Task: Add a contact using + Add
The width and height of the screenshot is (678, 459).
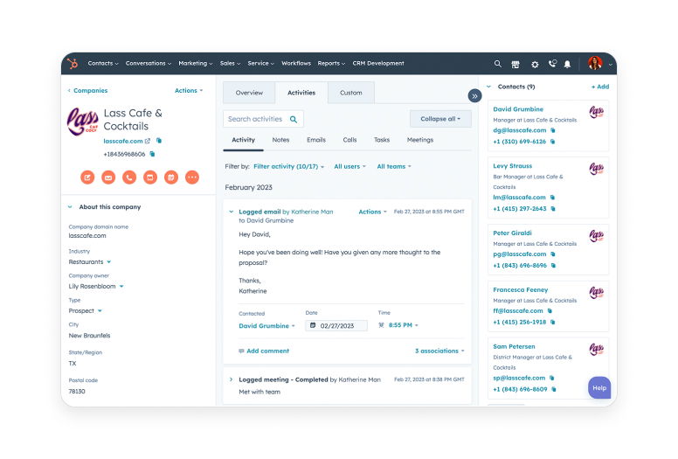Action: 600,87
